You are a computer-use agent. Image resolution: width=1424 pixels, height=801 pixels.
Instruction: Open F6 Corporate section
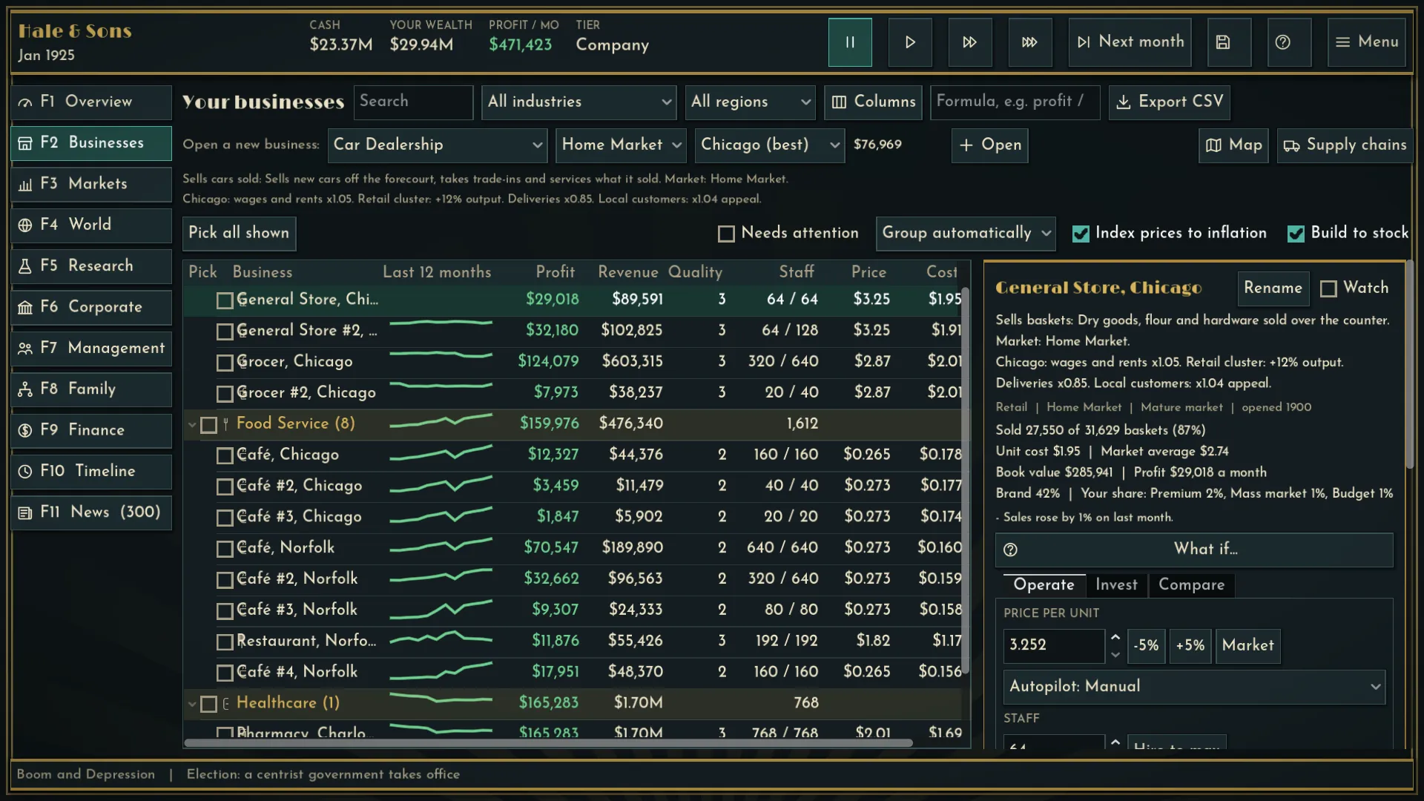91,307
